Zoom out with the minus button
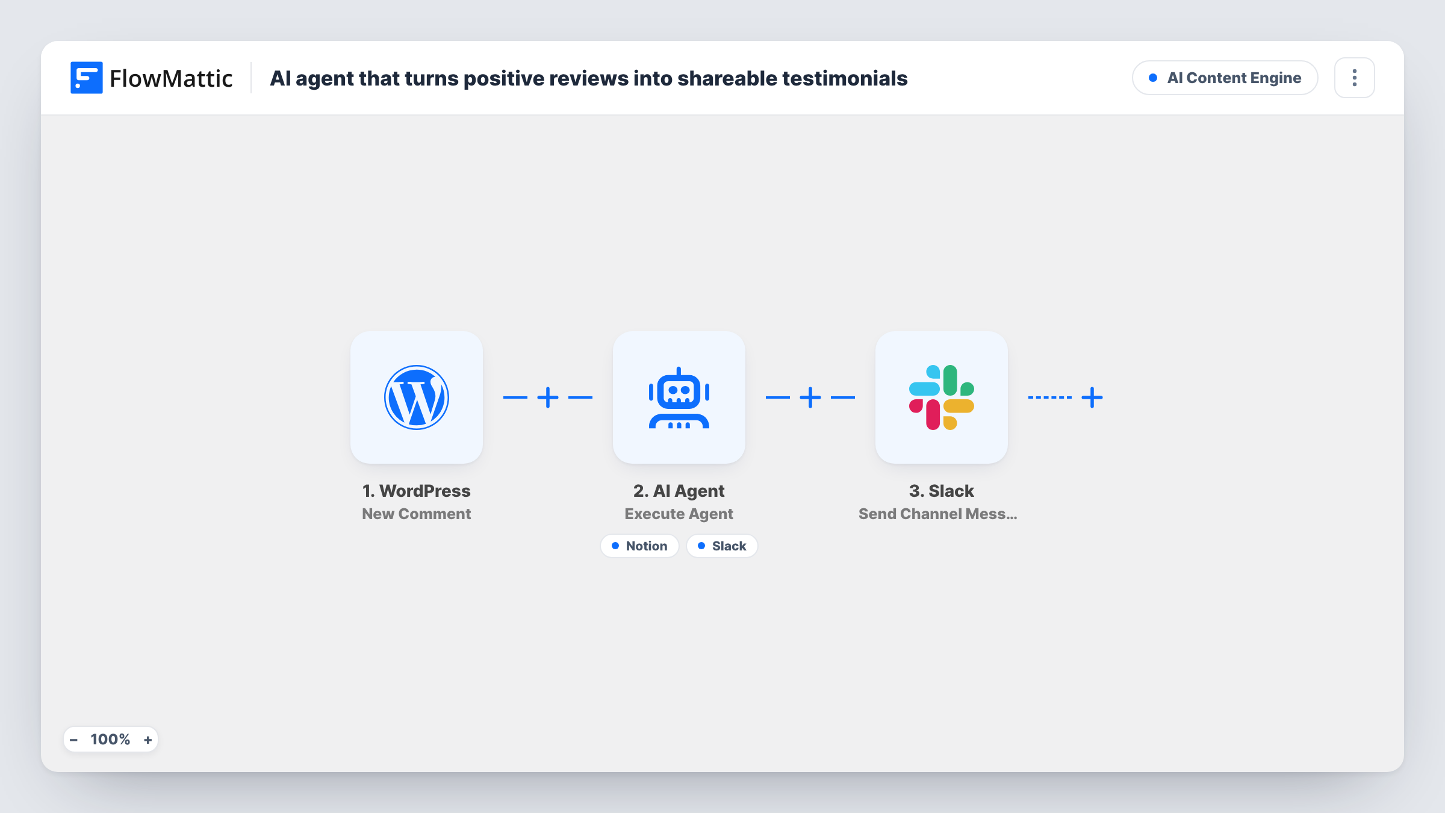Screen dimensions: 1445x813 coord(73,740)
